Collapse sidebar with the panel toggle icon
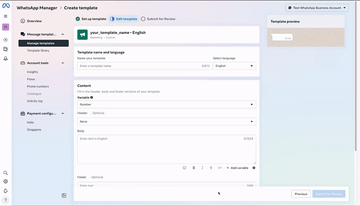This screenshot has width=360, height=206. click(64, 195)
